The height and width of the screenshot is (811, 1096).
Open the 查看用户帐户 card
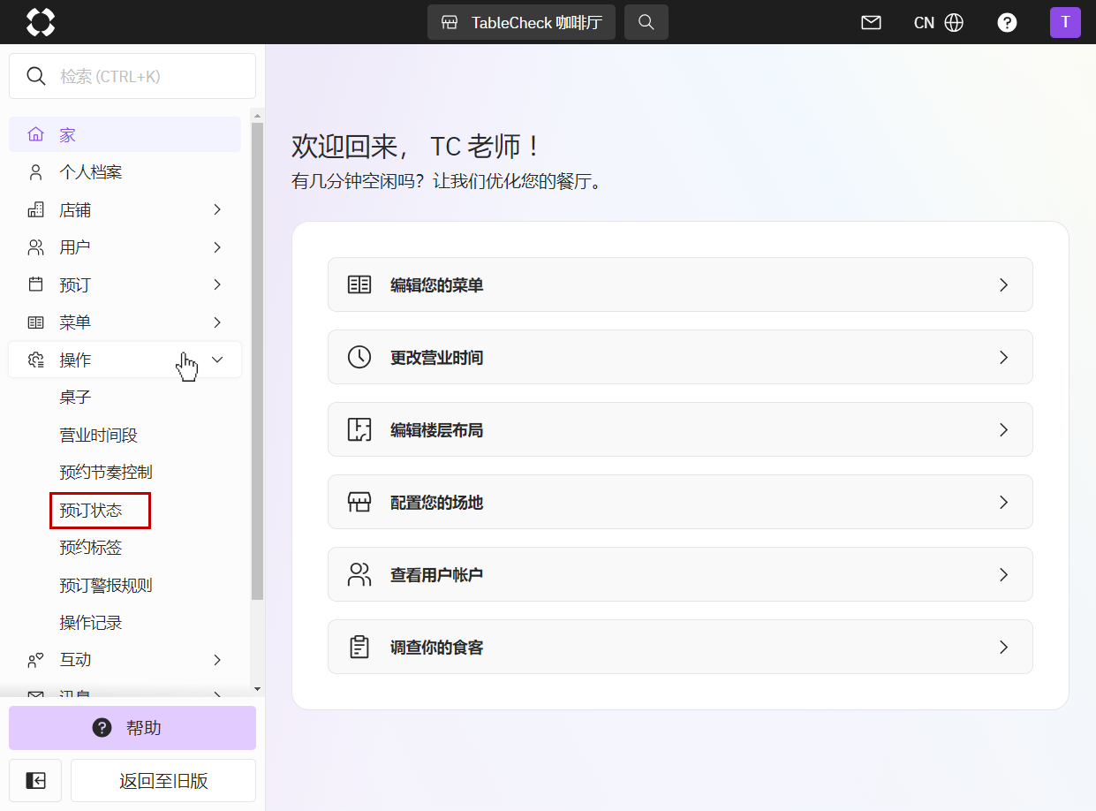[x=680, y=574]
